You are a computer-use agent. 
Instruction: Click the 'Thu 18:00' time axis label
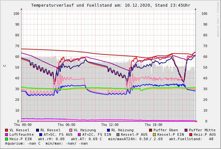click(x=154, y=125)
